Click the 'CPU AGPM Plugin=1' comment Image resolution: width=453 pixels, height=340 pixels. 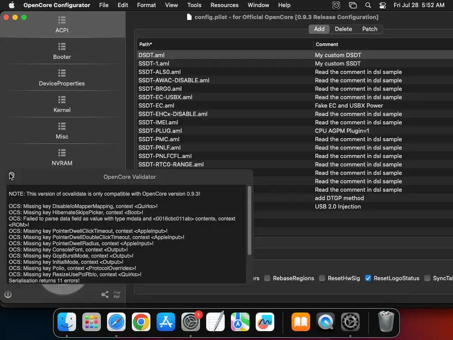coord(342,131)
